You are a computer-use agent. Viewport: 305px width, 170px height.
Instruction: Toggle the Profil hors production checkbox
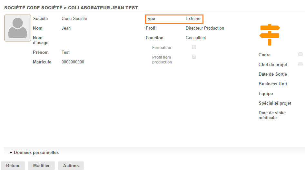(x=194, y=57)
